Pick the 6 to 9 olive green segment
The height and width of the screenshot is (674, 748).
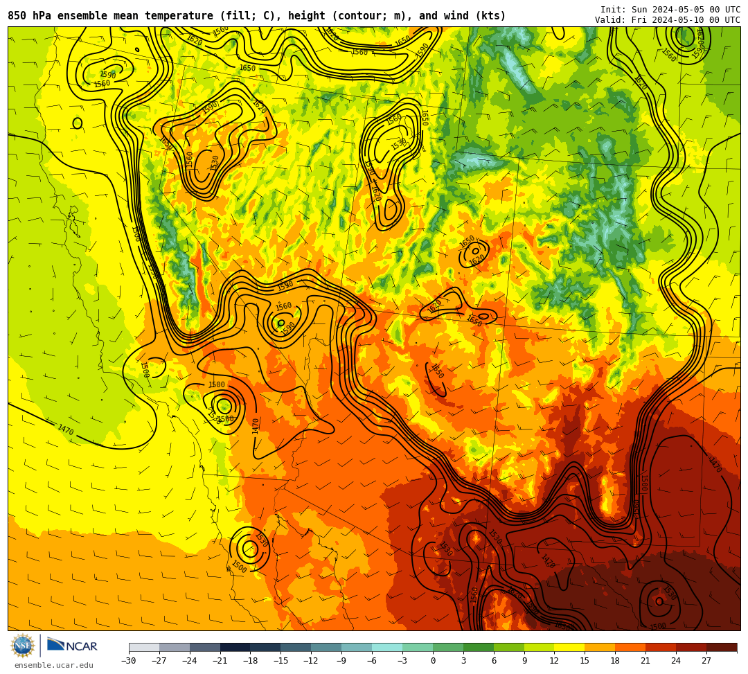pos(509,647)
